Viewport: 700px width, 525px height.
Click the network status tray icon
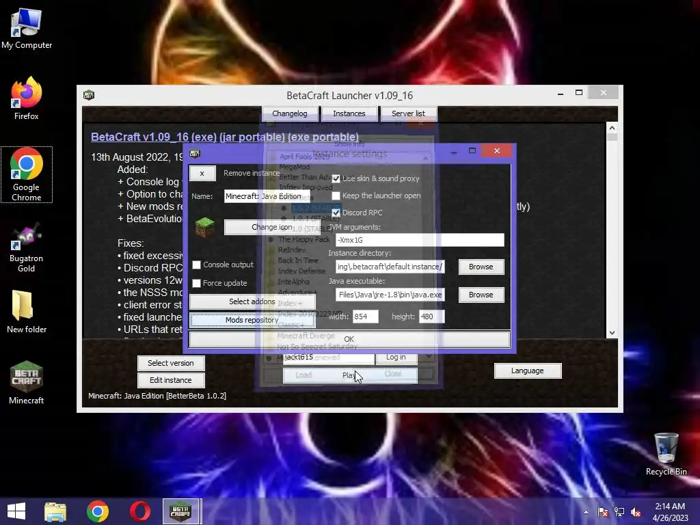point(619,512)
